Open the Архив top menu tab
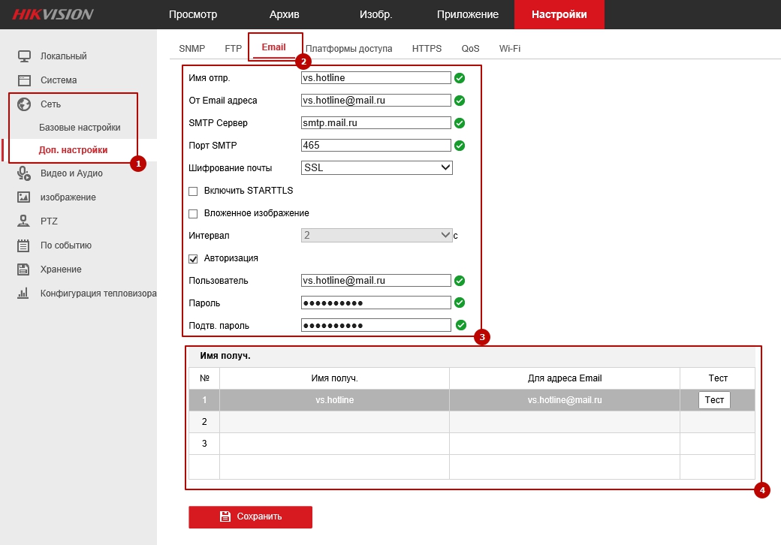 [x=284, y=14]
